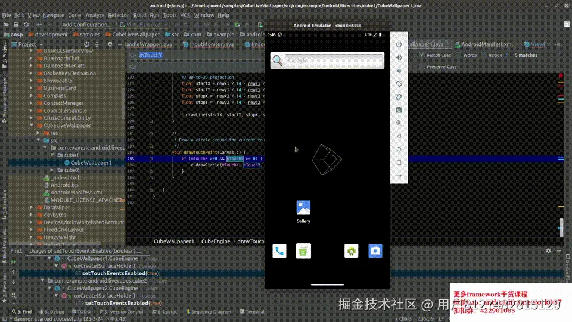572x322 pixels.
Task: Switch to the InputMonitor.java tab
Action: [211, 44]
